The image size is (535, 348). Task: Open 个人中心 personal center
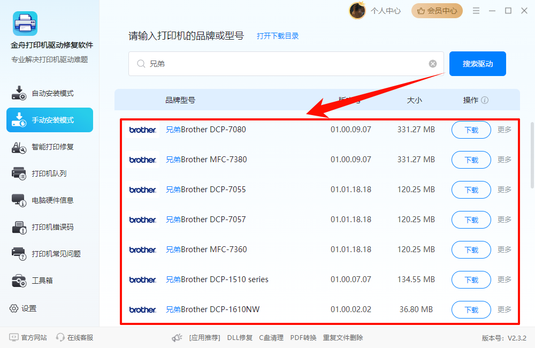click(x=386, y=11)
